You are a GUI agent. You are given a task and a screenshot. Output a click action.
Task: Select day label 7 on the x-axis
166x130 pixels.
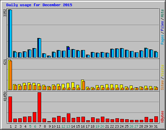pyautogui.click(x=40, y=126)
